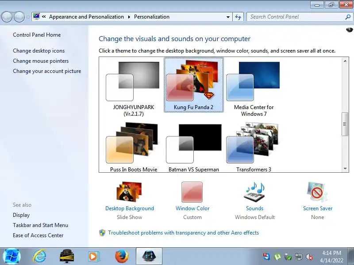Launch Internet Explorer from taskbar
The height and width of the screenshot is (265, 354).
39,256
